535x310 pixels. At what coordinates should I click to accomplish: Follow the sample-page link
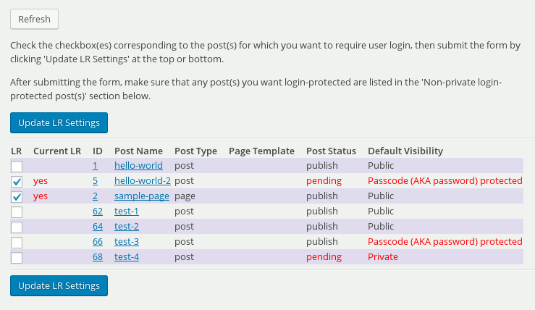pyautogui.click(x=141, y=196)
